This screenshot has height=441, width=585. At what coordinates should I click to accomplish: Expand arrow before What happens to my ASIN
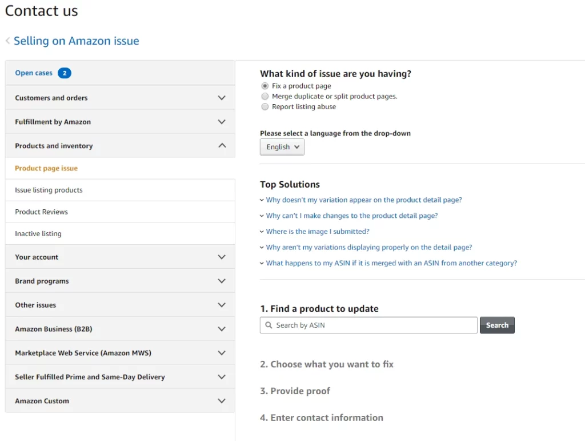(x=262, y=263)
